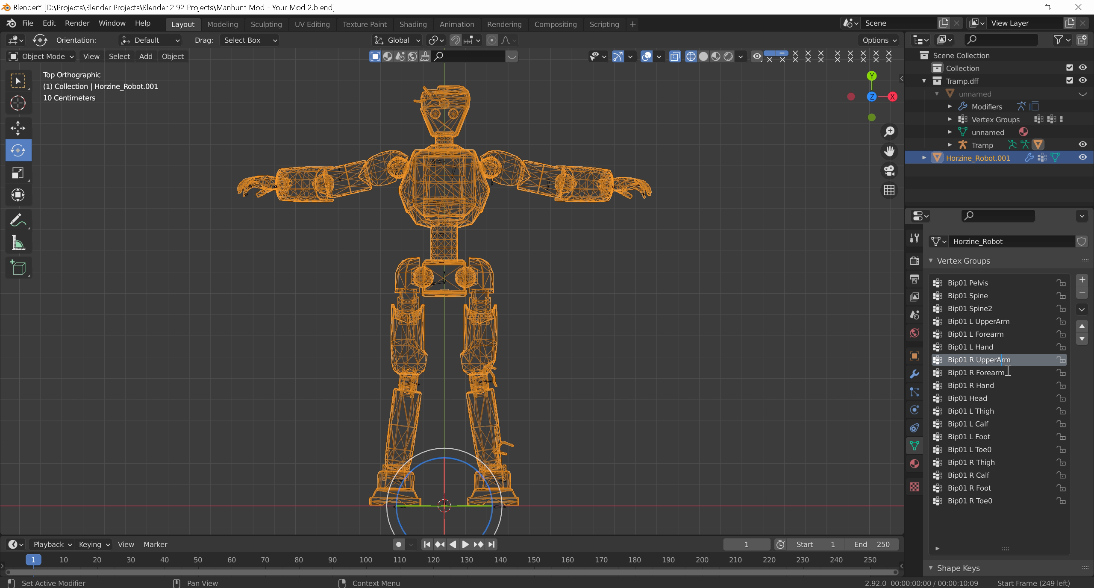Viewport: 1094px width, 588px height.
Task: Click the End frame field
Action: click(872, 544)
